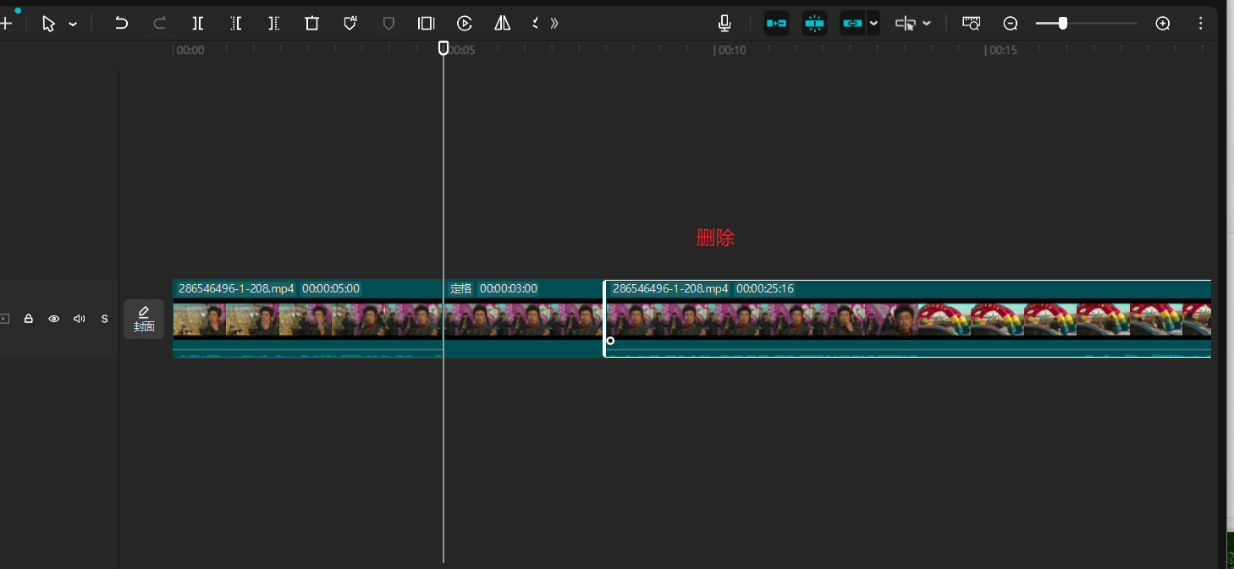Image resolution: width=1234 pixels, height=569 pixels.
Task: Click the trash delete icon
Action: pyautogui.click(x=311, y=24)
